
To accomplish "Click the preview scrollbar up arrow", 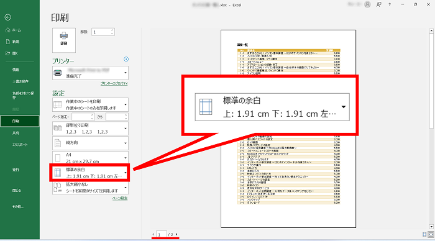I will (x=431, y=31).
